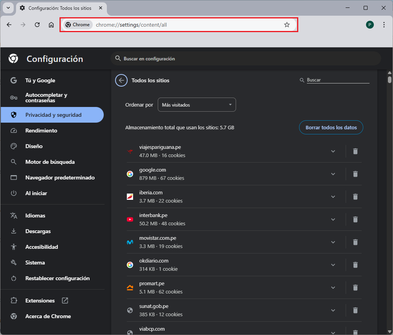Open Idiomas settings
Viewport: 393px width, 335px height.
pos(52,215)
